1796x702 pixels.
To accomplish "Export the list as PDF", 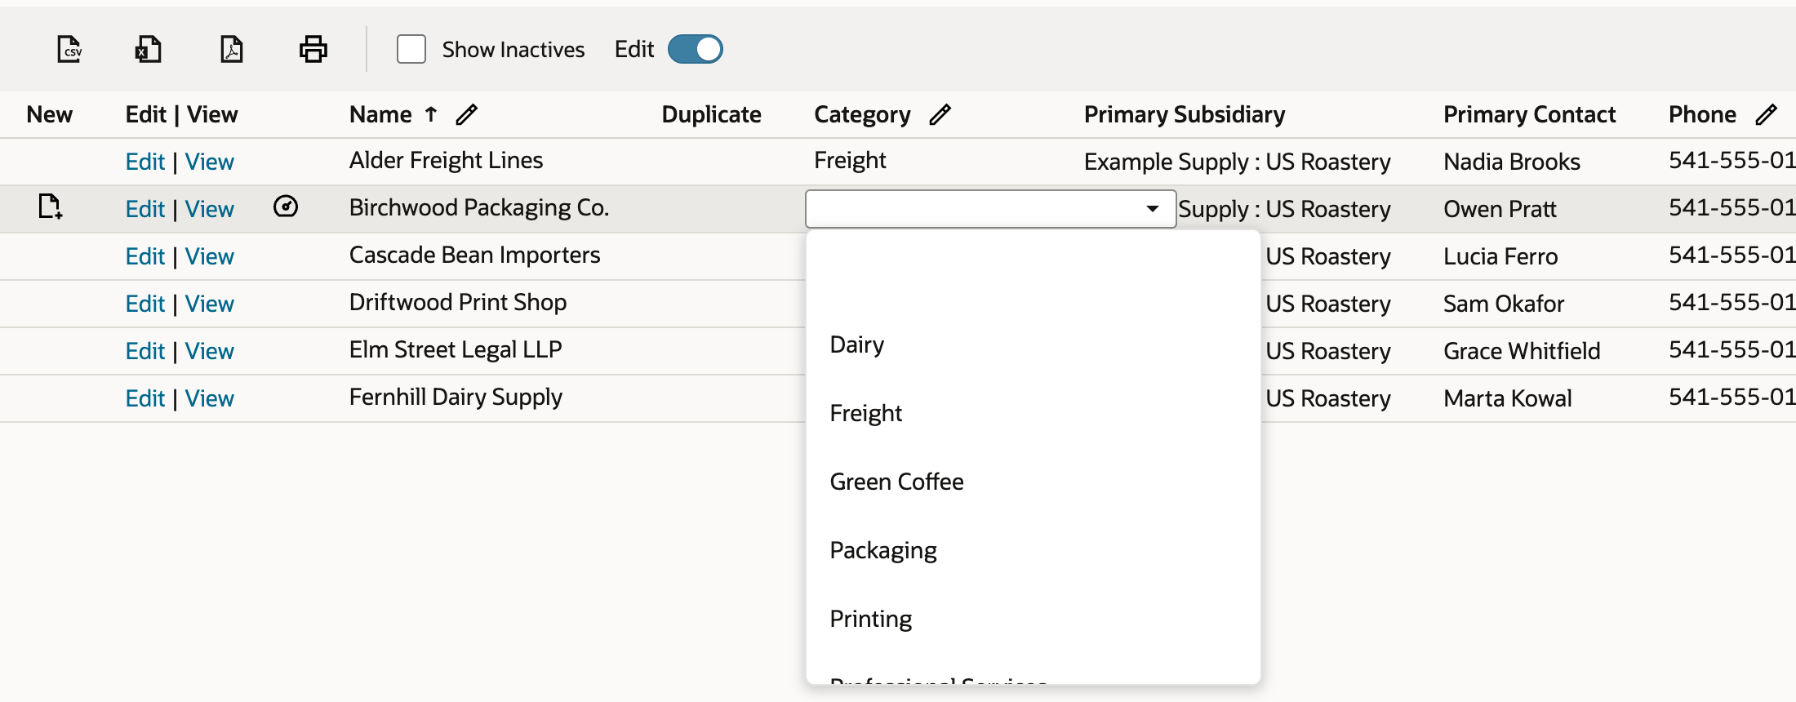I will pyautogui.click(x=232, y=49).
